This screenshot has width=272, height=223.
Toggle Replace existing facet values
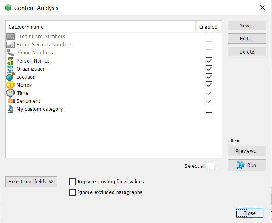[73, 182]
